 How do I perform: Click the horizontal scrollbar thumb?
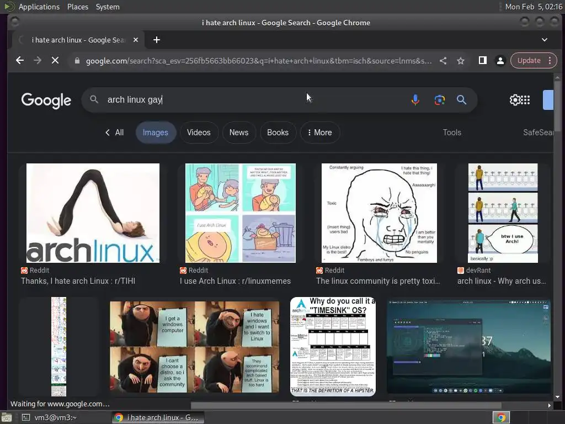[346, 406]
